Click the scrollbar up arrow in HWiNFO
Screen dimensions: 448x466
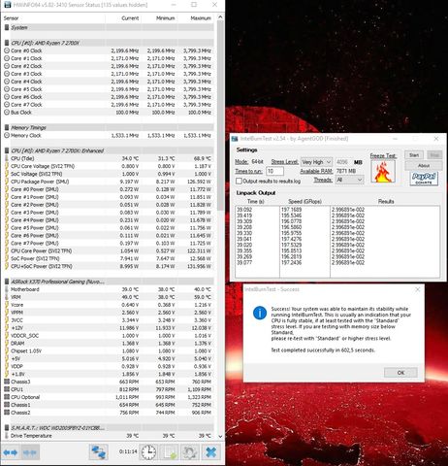click(x=220, y=17)
